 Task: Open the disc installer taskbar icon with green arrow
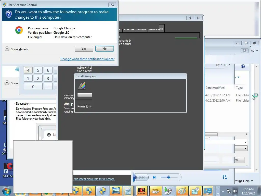tap(168, 191)
